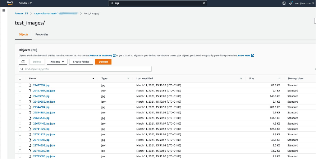Click Create folder button
Screen dimensions: 316x159
pyautogui.click(x=81, y=62)
